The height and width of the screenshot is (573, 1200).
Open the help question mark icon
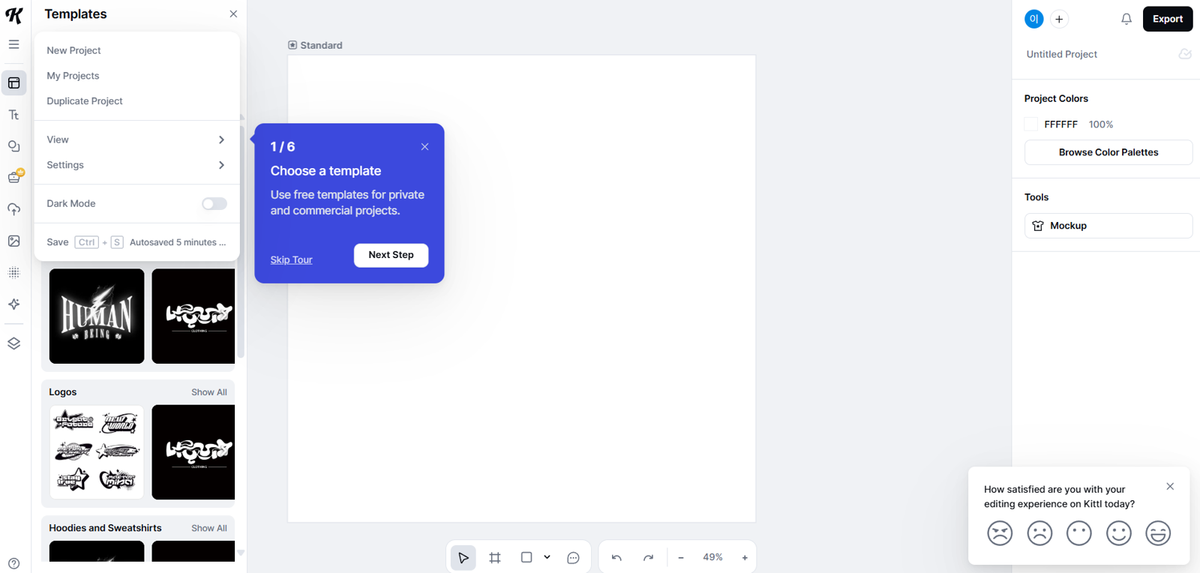(13, 563)
